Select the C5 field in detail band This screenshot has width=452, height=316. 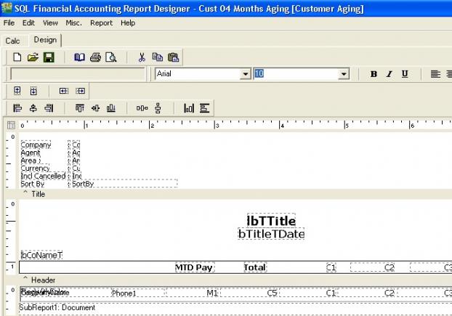(249, 293)
